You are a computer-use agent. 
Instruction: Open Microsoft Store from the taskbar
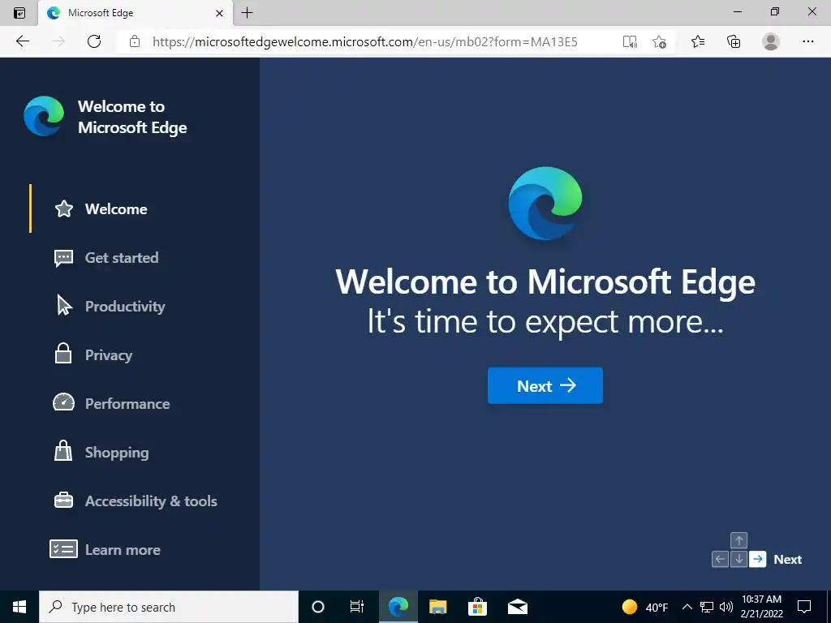[477, 607]
